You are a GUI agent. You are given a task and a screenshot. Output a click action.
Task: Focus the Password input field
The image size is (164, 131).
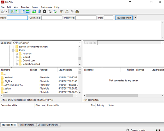[x=86, y=18]
